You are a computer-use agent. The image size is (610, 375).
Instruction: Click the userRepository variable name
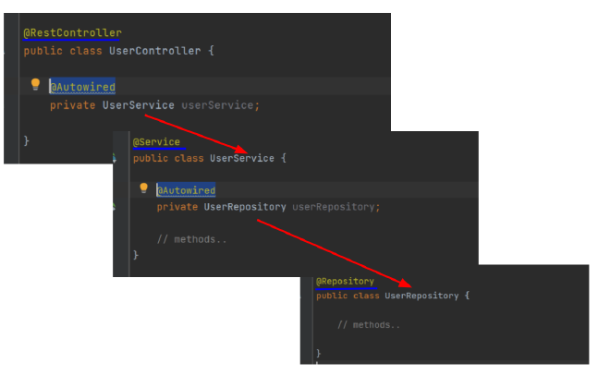334,207
